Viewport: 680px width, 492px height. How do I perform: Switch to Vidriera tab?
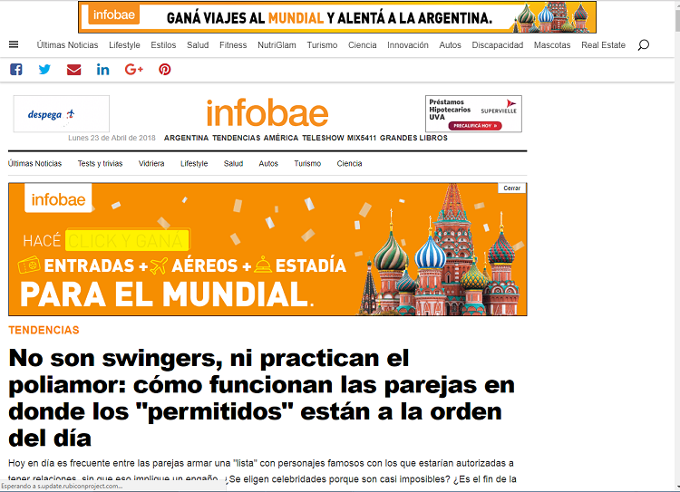[151, 163]
